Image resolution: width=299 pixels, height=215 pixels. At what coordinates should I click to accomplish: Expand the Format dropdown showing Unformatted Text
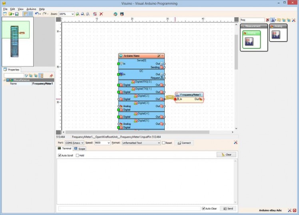[158, 143]
